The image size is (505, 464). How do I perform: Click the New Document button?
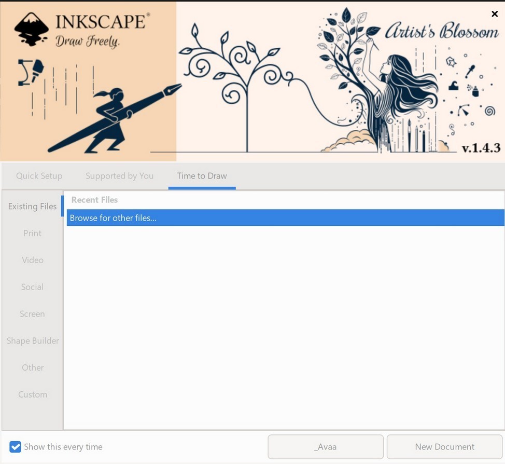(444, 447)
